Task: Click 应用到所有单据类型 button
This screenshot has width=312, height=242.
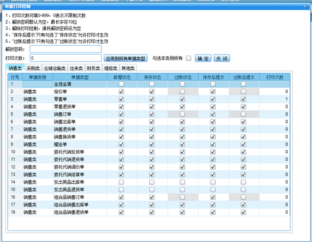Action: point(126,58)
